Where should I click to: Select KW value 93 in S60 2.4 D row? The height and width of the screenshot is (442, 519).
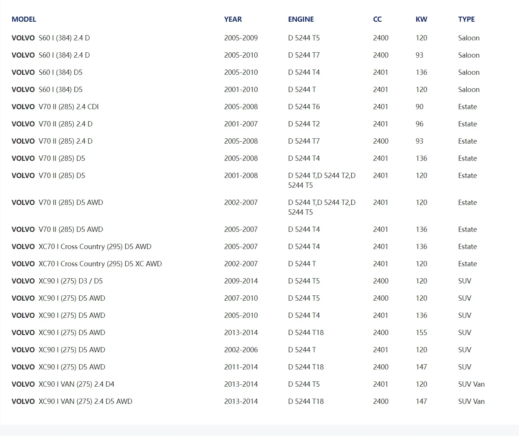[x=420, y=55]
